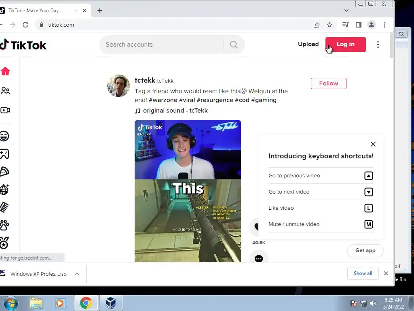Expand Chrome tab search chevron
Viewport: 414px width, 311px height.
point(346,11)
